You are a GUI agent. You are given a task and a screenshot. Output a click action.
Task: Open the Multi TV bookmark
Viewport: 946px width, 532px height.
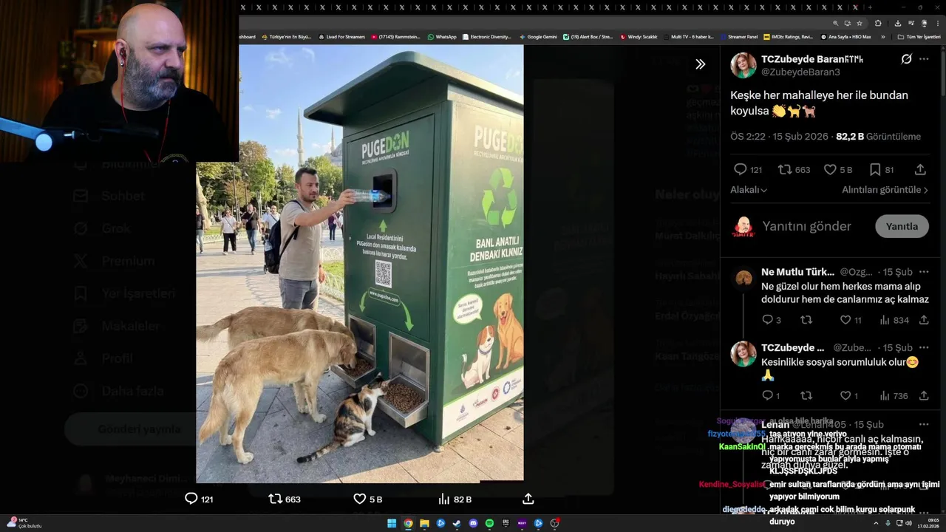pyautogui.click(x=688, y=37)
